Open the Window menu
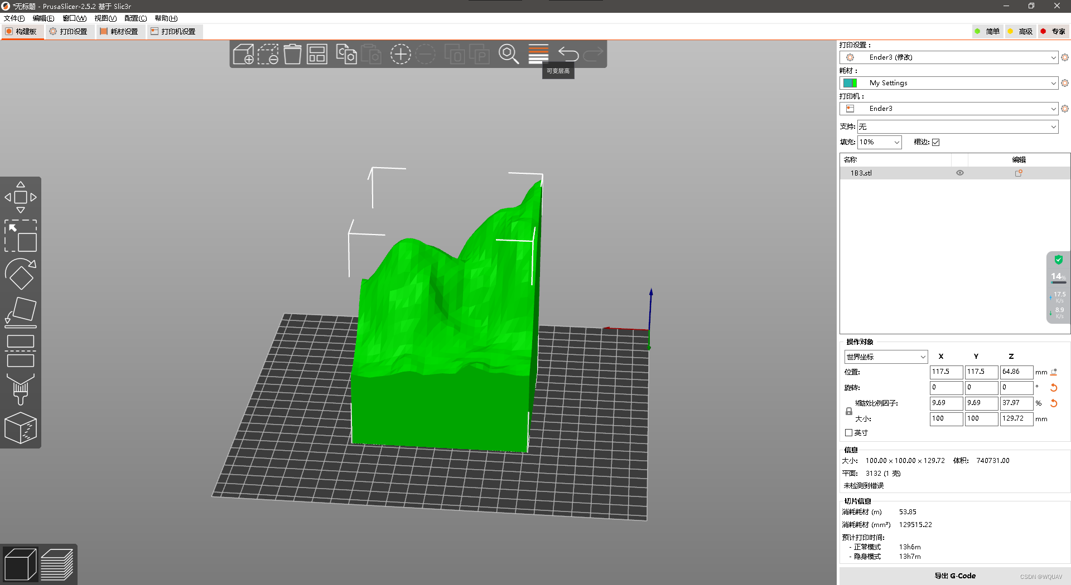Screen dimensions: 1071x585 (x=74, y=18)
